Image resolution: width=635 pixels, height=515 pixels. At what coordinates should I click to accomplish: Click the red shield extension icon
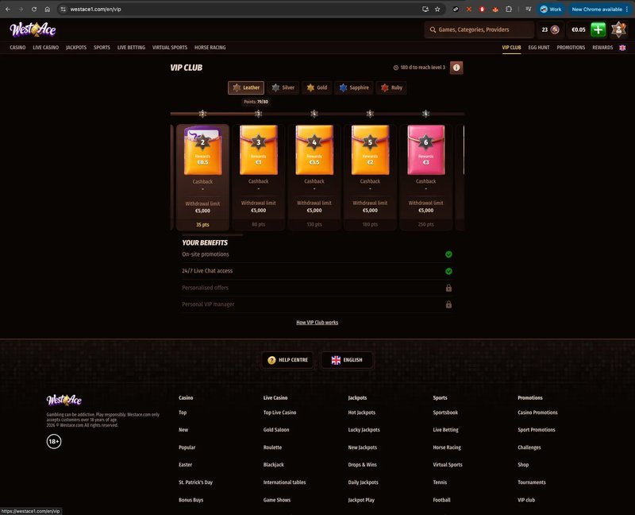482,9
